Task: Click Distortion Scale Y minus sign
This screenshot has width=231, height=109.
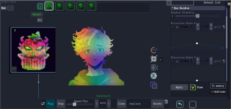Action: pyautogui.click(x=172, y=61)
